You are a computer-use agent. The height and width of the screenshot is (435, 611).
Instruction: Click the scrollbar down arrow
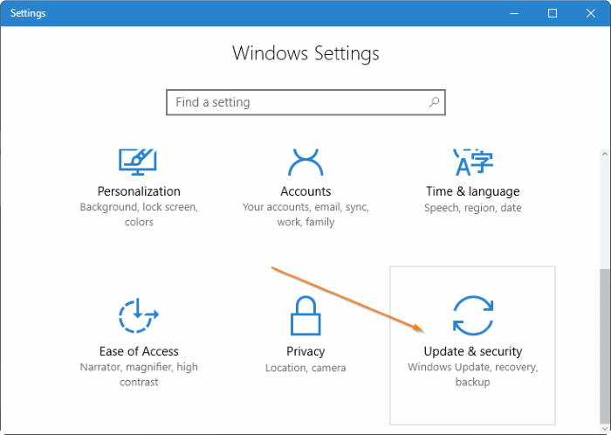click(604, 428)
